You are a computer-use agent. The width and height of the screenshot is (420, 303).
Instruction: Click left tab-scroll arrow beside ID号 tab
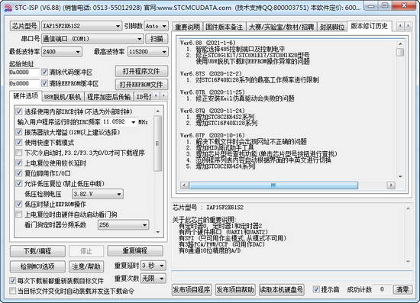click(x=157, y=96)
